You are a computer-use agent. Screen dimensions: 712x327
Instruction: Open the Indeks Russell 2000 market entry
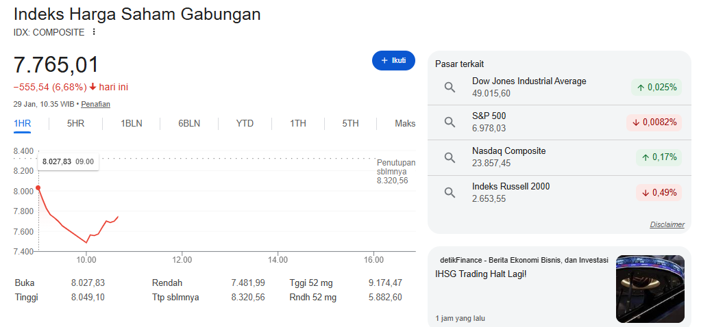pos(559,193)
